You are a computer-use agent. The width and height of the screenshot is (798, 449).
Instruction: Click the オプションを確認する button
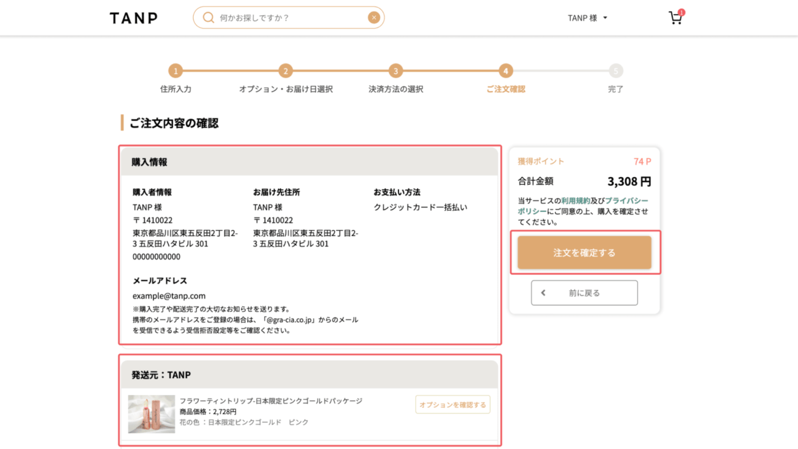tap(452, 405)
